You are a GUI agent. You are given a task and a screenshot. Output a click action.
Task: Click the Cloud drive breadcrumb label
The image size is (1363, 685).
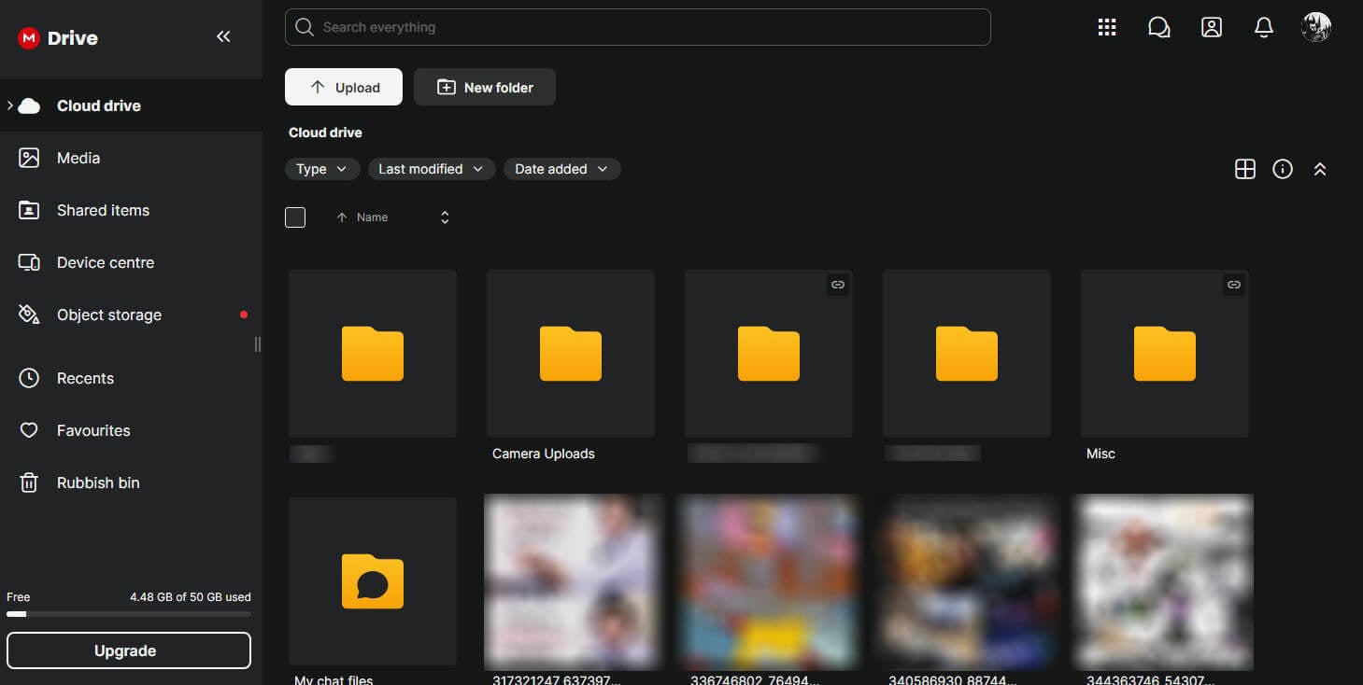pos(325,133)
